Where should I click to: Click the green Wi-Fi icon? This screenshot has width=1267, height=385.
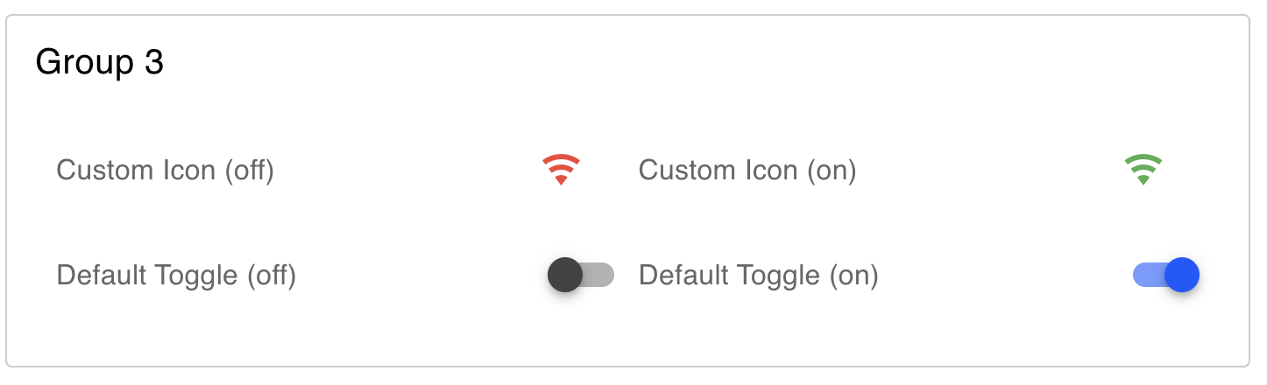click(x=1143, y=170)
